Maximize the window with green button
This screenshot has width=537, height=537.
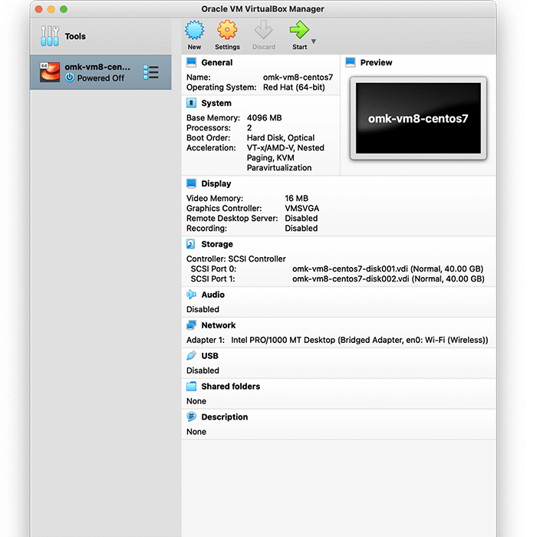[64, 9]
